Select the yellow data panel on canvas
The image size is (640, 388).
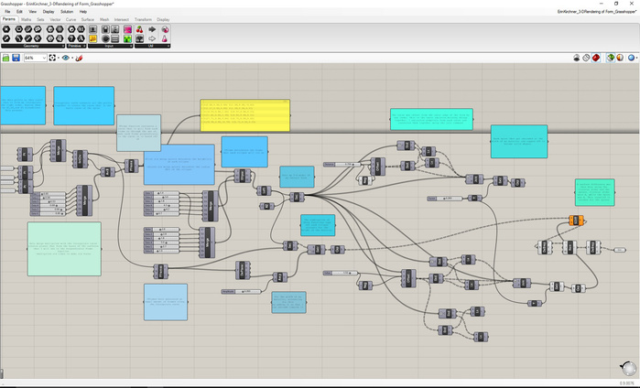(x=244, y=115)
